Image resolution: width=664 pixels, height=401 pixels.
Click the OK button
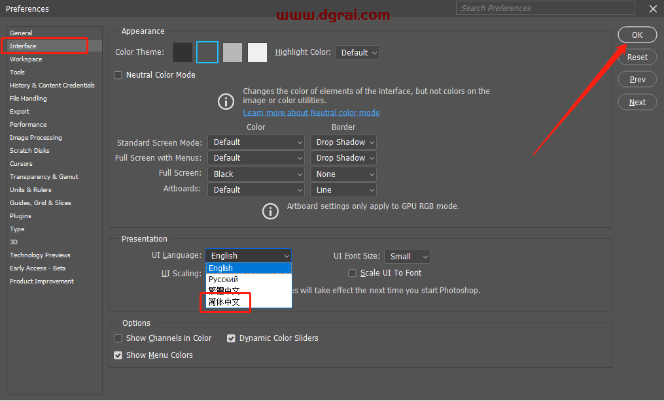pos(637,35)
